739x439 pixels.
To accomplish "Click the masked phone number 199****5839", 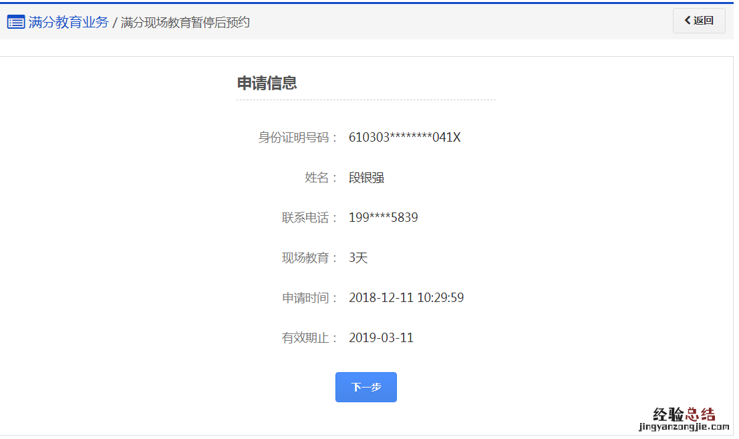I will coord(382,217).
